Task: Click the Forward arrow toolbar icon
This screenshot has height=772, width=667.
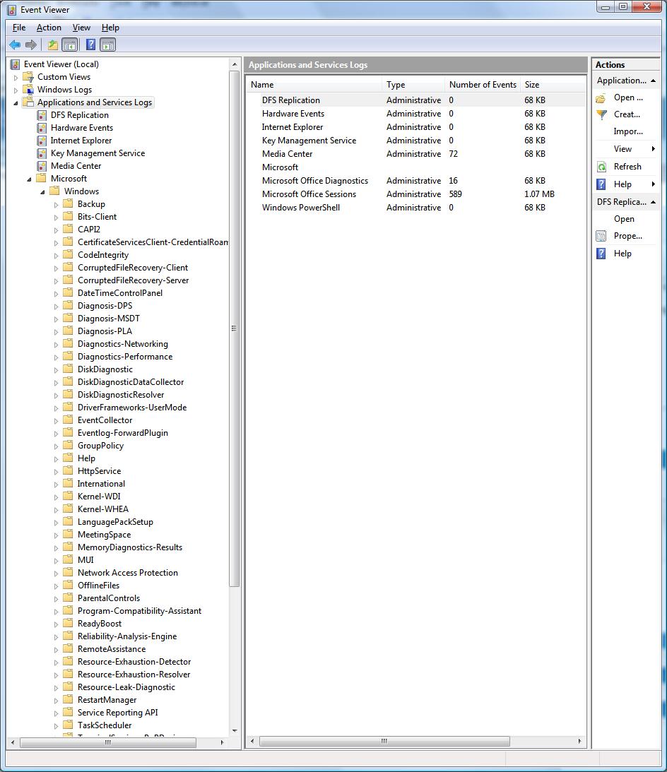Action: click(31, 44)
